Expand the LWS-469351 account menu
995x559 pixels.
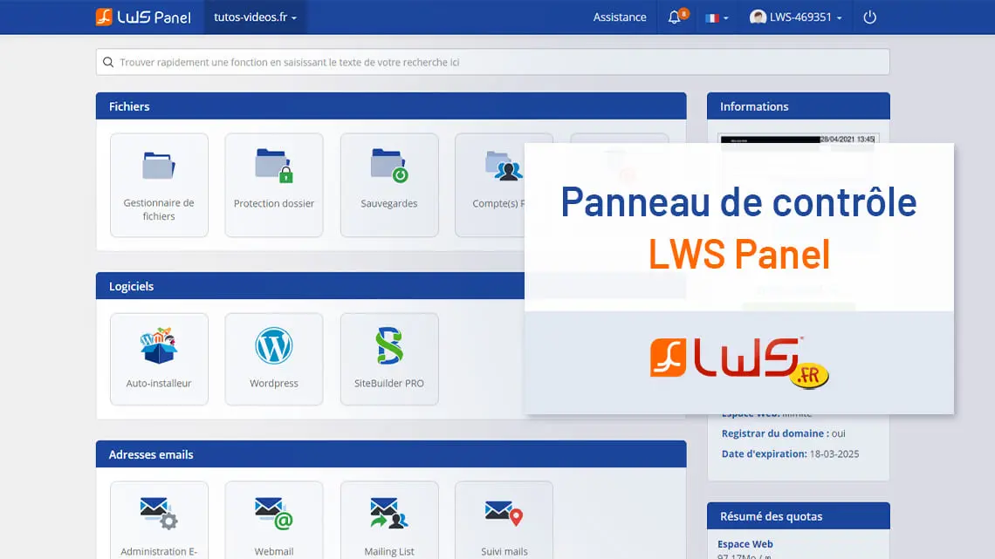(x=796, y=17)
